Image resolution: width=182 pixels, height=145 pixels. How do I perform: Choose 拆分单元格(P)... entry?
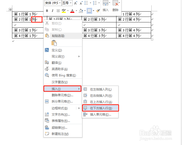tap(63, 102)
